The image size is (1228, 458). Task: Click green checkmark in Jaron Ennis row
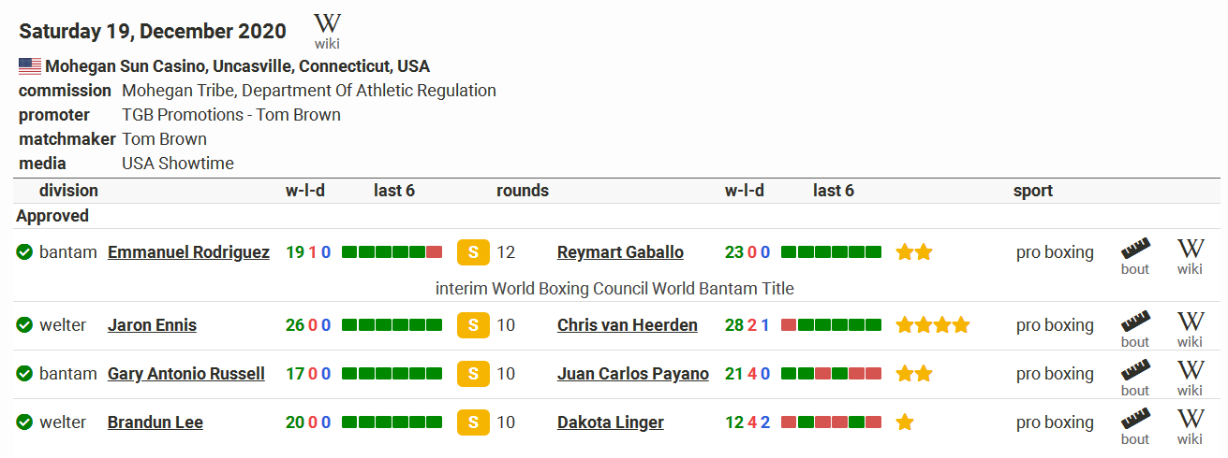point(24,325)
